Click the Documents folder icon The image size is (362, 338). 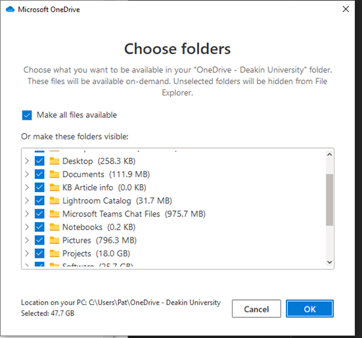tap(55, 174)
